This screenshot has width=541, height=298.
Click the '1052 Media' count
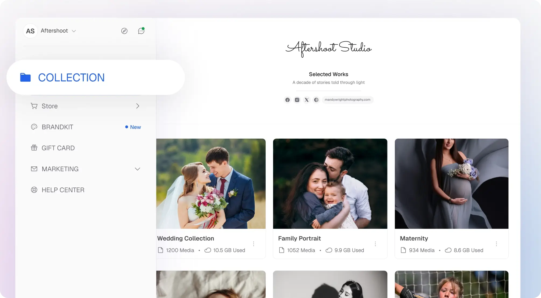301,250
